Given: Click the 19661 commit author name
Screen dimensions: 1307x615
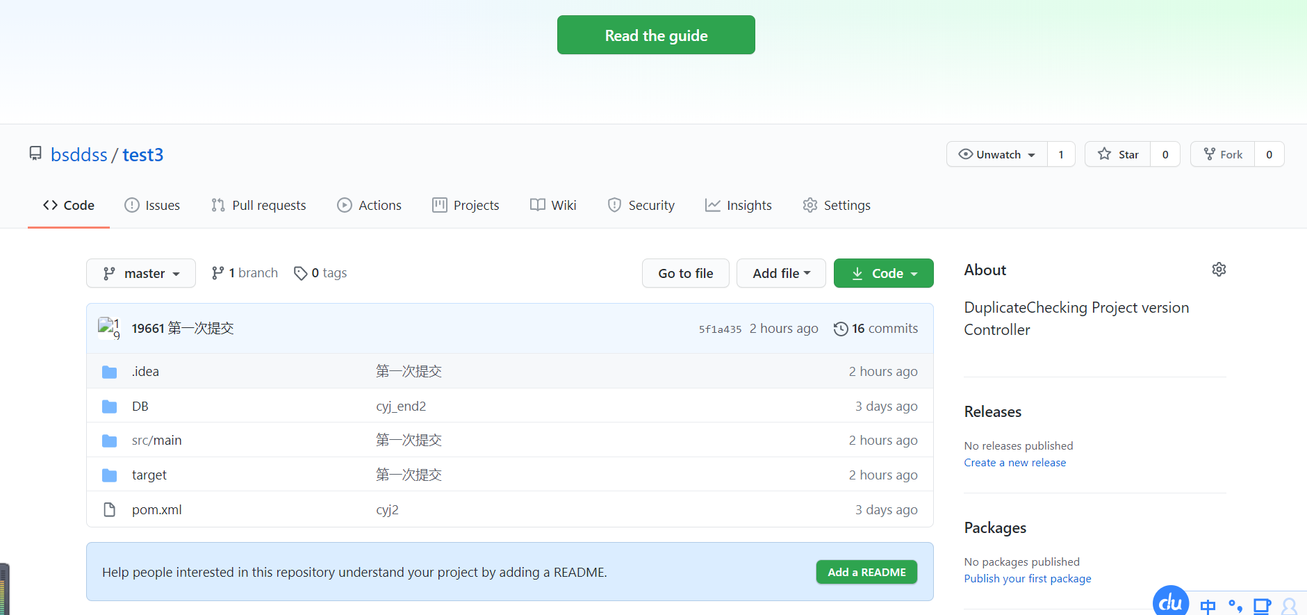Looking at the screenshot, I should (x=148, y=328).
